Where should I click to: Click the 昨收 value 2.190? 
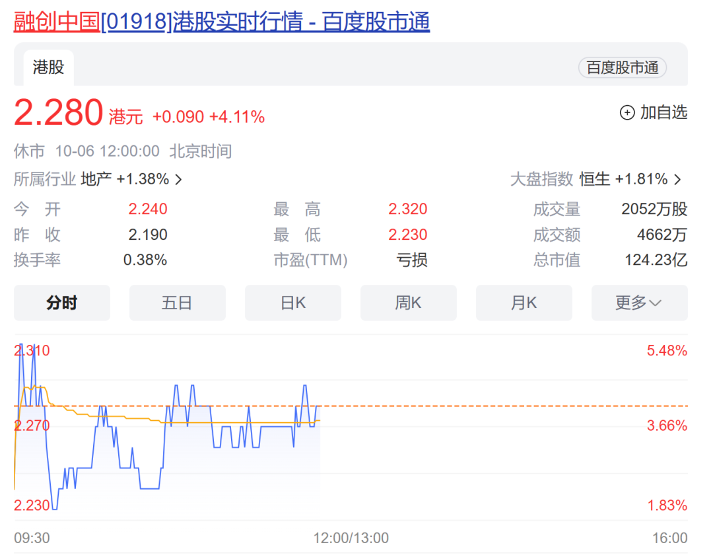point(148,235)
